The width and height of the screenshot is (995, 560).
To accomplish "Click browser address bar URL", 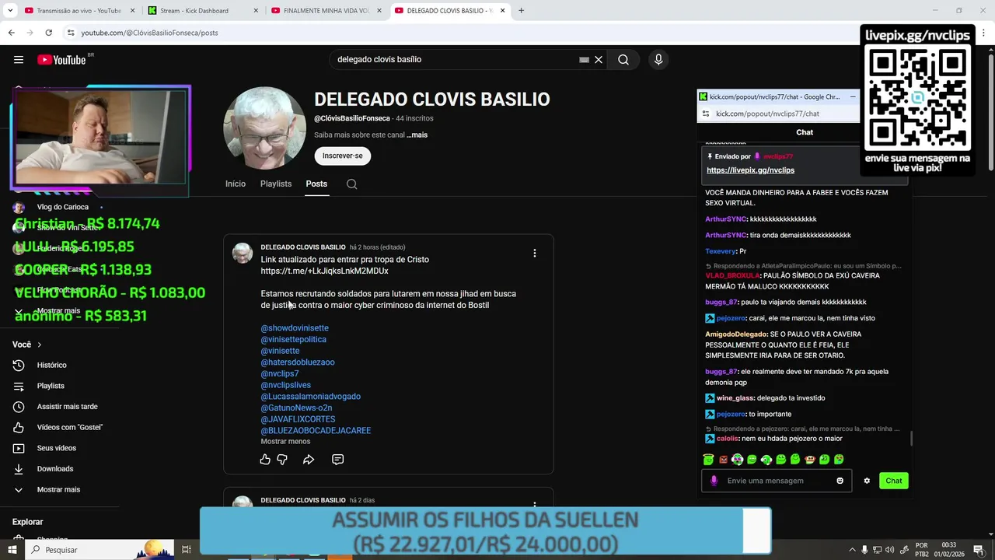I will point(149,33).
